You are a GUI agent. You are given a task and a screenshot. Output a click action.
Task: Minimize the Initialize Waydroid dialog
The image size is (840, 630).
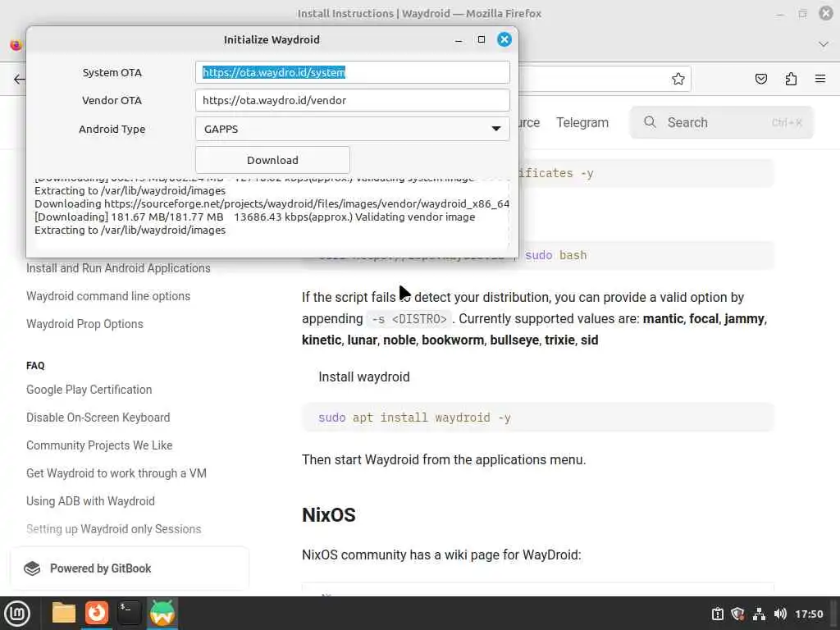click(459, 39)
